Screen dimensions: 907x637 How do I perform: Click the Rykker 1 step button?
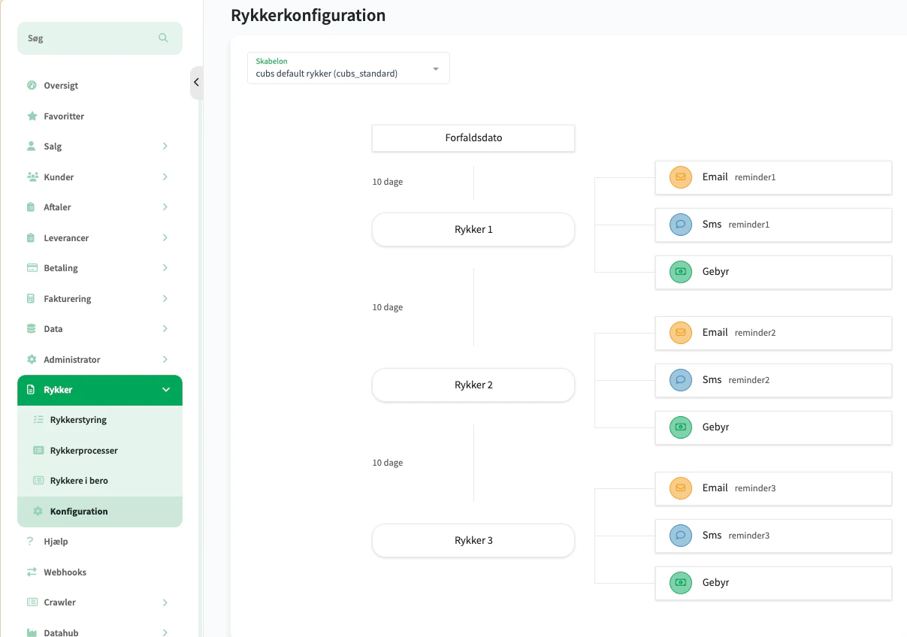click(473, 230)
